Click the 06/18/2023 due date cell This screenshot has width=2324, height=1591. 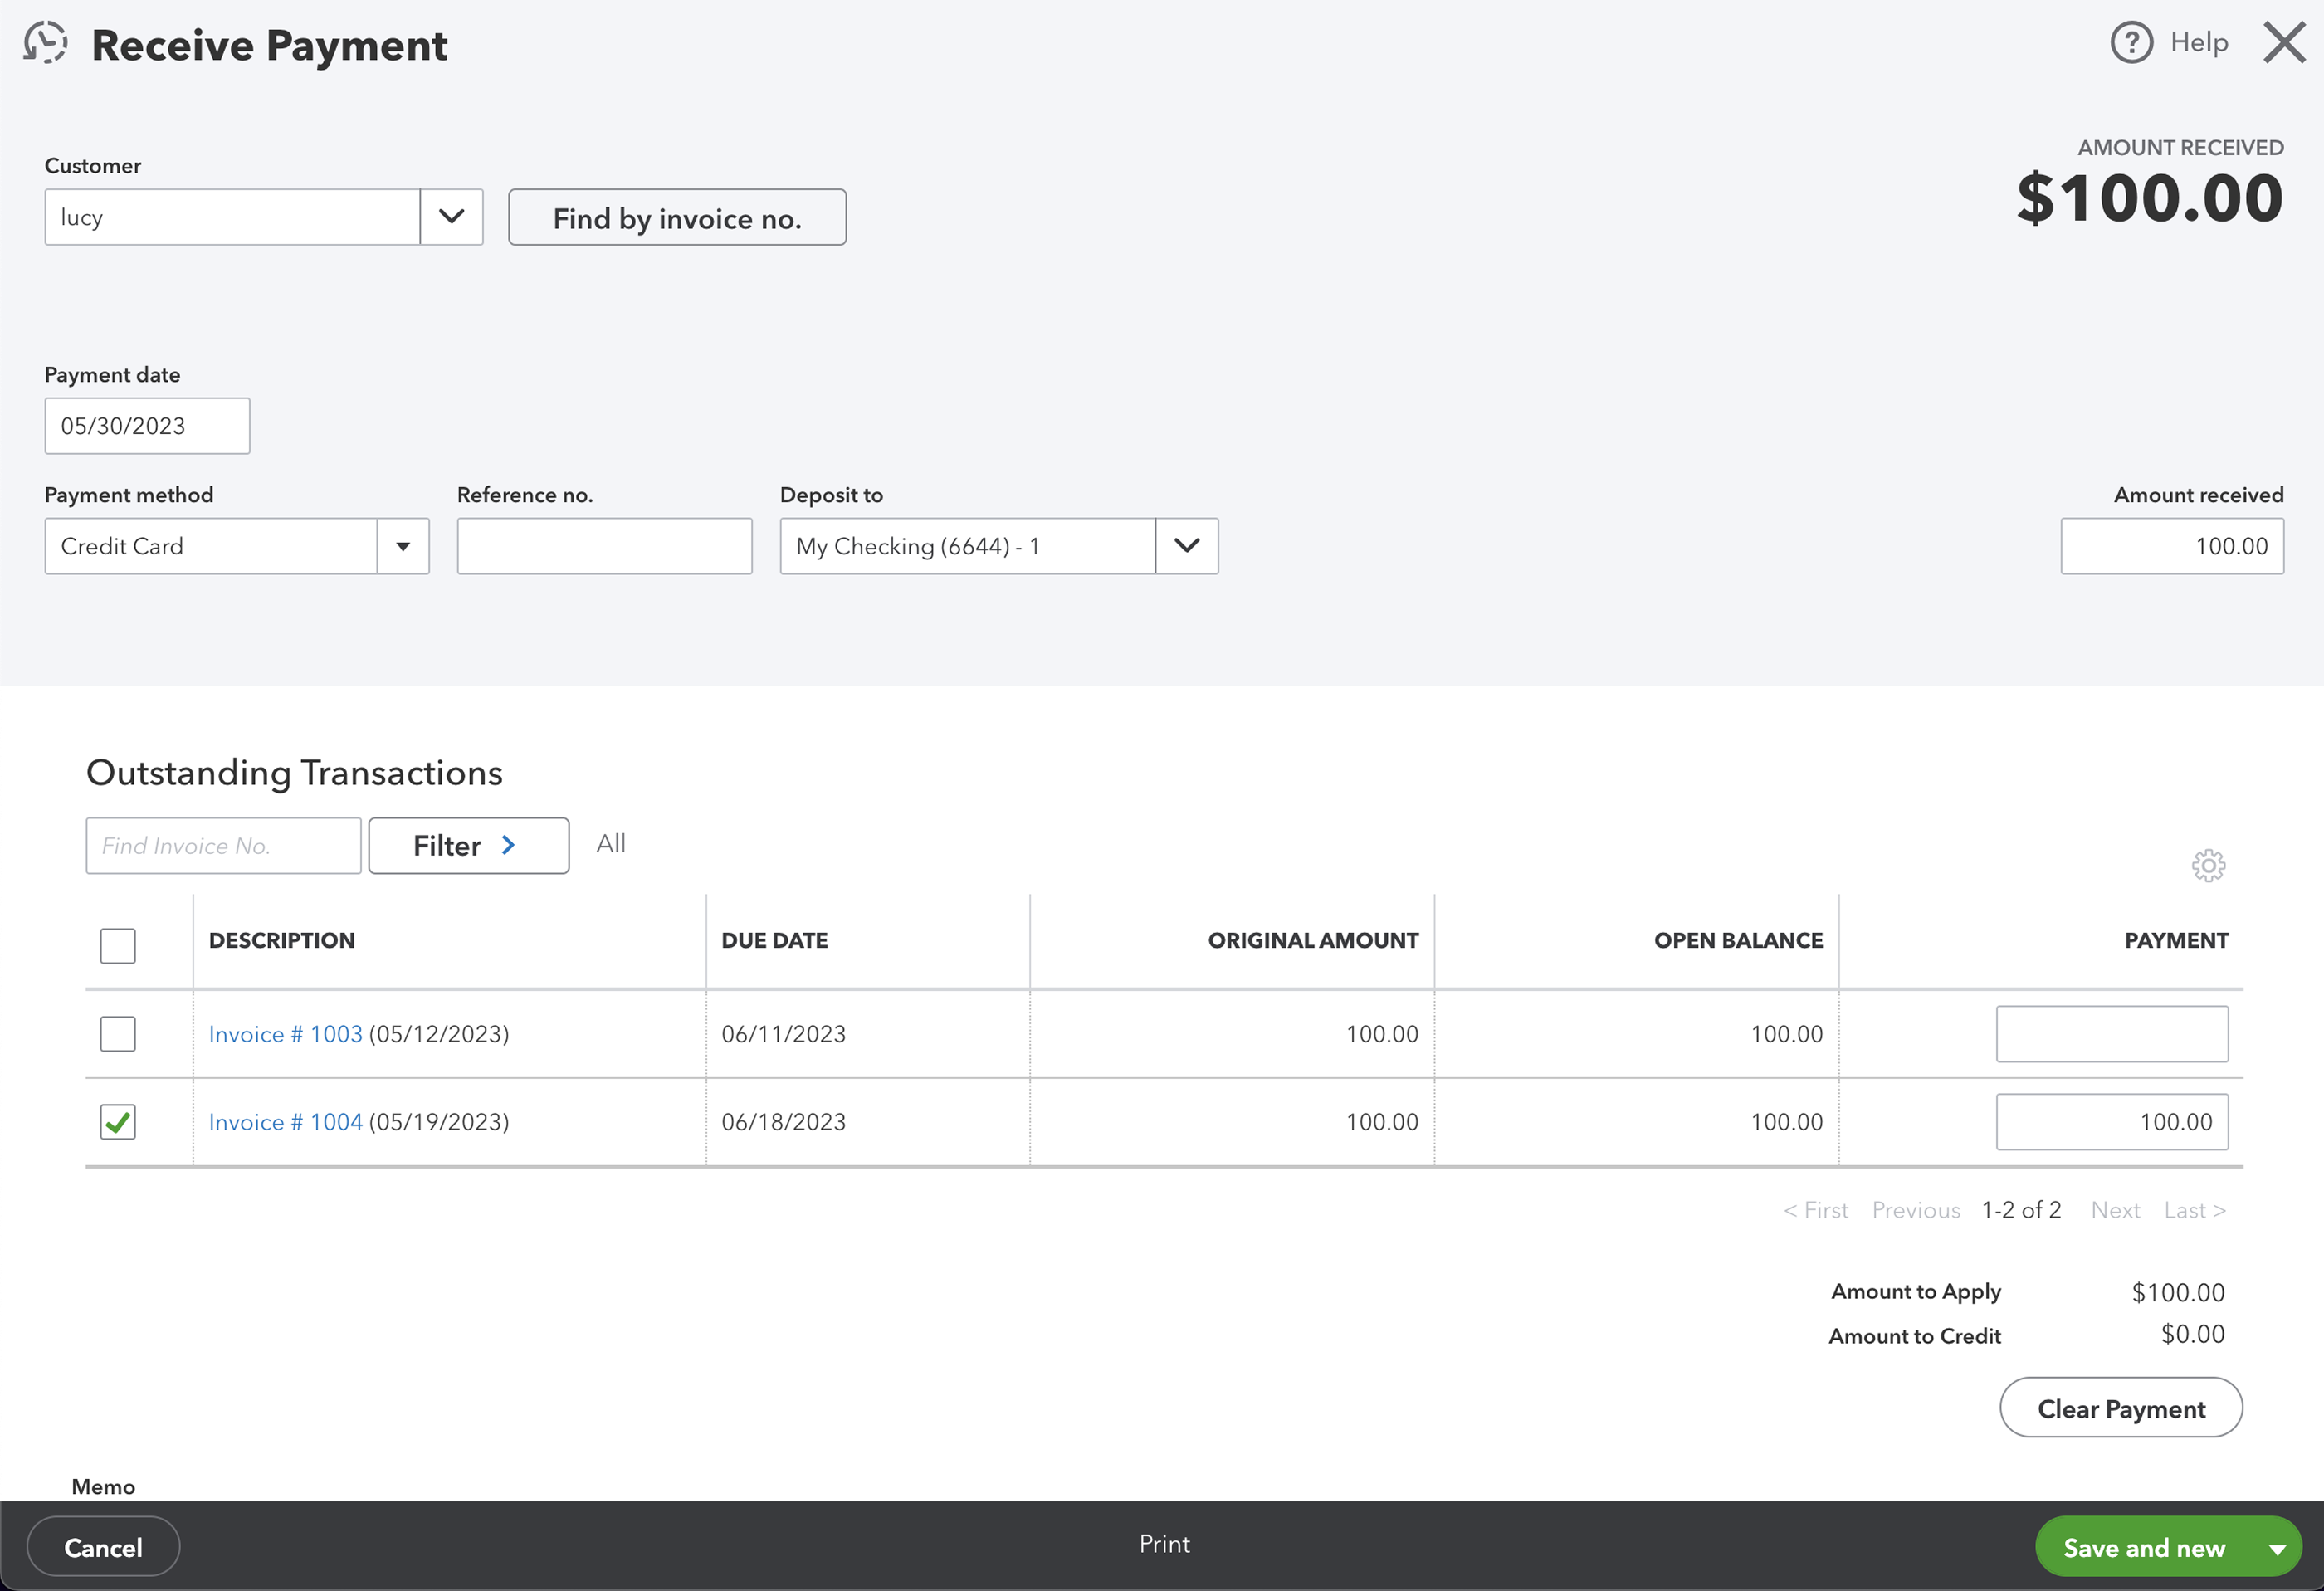(783, 1122)
